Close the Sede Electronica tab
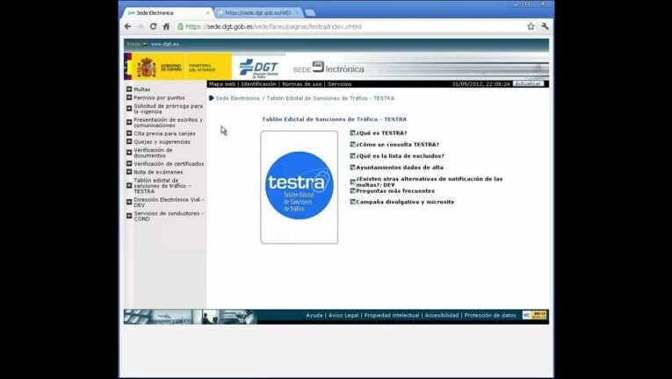 point(208,13)
